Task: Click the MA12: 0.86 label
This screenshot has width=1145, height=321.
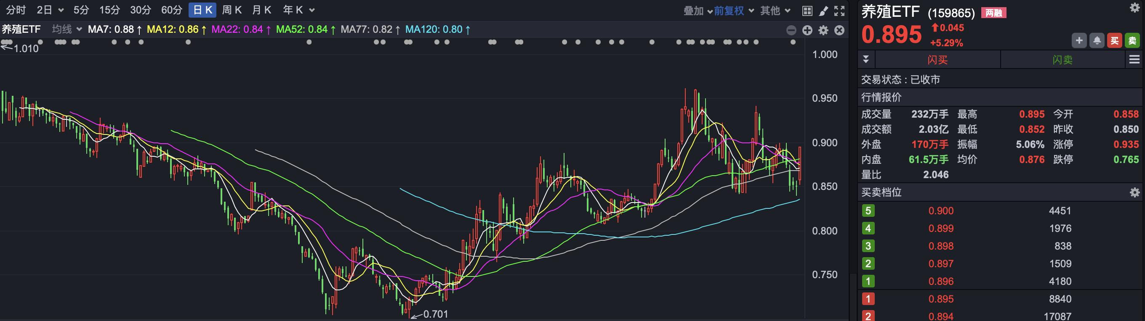Action: (176, 30)
